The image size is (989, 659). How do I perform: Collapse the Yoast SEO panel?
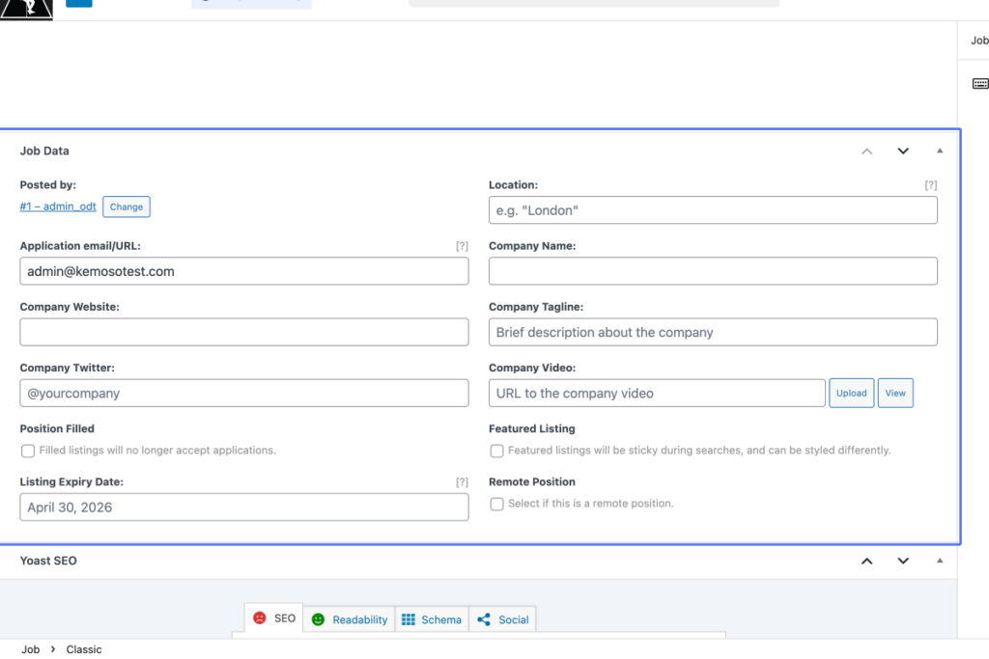[x=940, y=561]
